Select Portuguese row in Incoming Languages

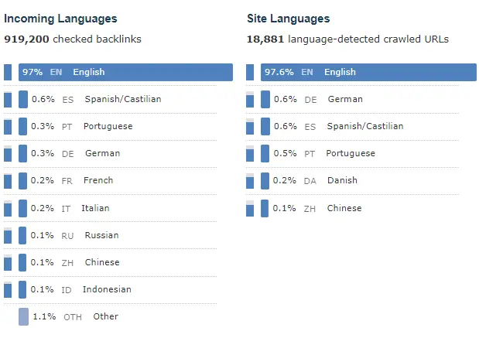(108, 126)
